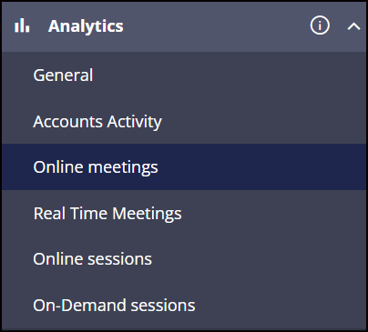The height and width of the screenshot is (332, 368).
Task: Go to Real Time Meetings
Action: coord(184,213)
